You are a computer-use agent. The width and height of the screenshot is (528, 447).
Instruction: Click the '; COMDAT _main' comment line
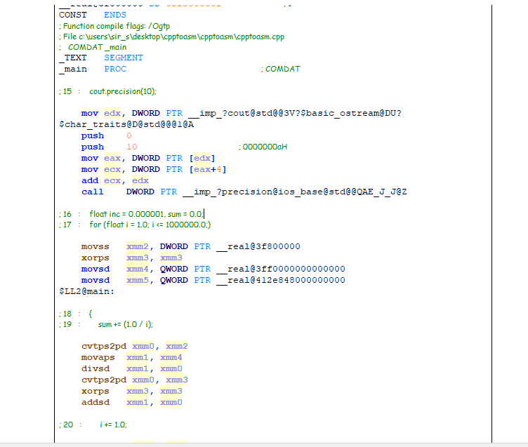point(93,47)
